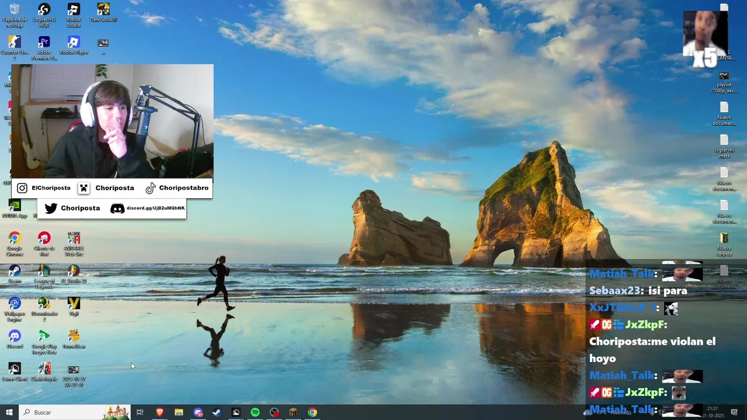Open Brave browser from the taskbar
747x420 pixels.
tap(160, 412)
